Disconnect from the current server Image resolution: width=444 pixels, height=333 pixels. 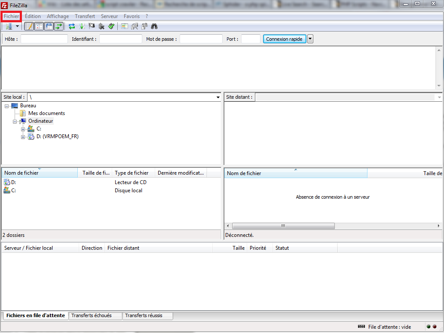coord(101,26)
